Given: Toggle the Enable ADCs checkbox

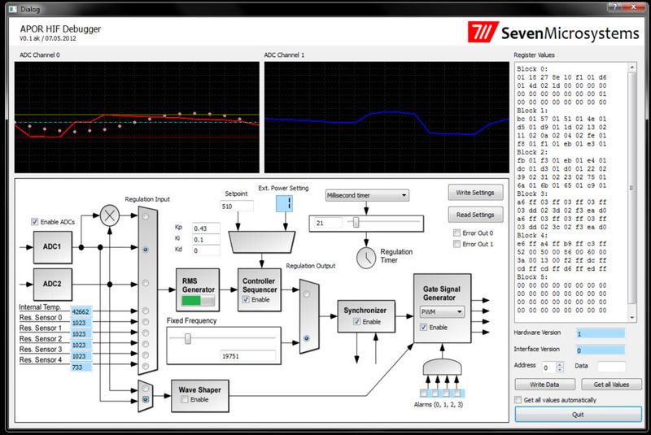Looking at the screenshot, I should [x=34, y=222].
